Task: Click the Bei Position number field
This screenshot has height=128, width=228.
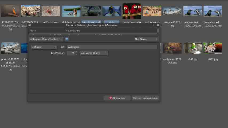Action: coord(71,53)
